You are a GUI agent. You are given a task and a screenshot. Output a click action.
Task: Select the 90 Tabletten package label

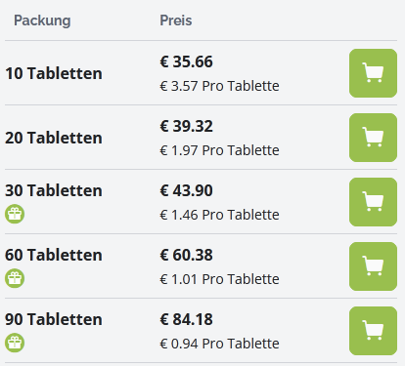click(x=54, y=319)
